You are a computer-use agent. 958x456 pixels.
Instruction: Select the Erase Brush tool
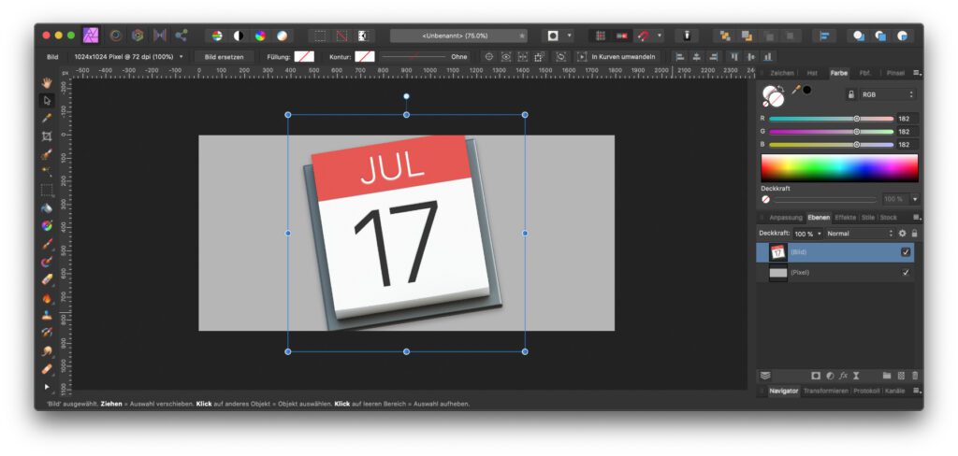(47, 279)
